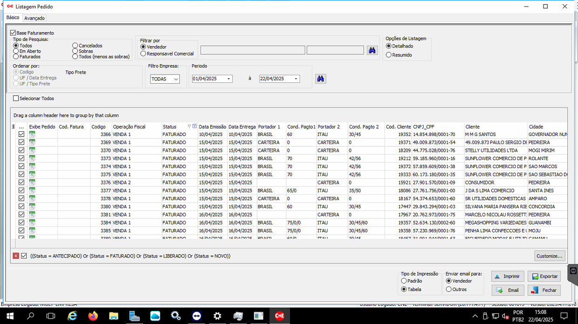Open TeamViewer from the taskbar
The height and width of the screenshot is (324, 578).
[197, 316]
